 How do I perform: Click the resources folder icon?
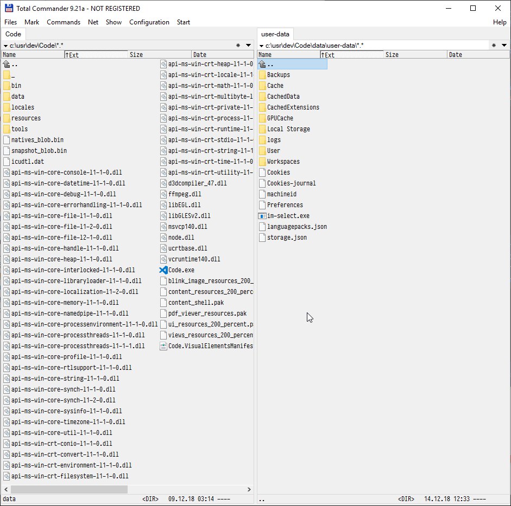click(7, 118)
